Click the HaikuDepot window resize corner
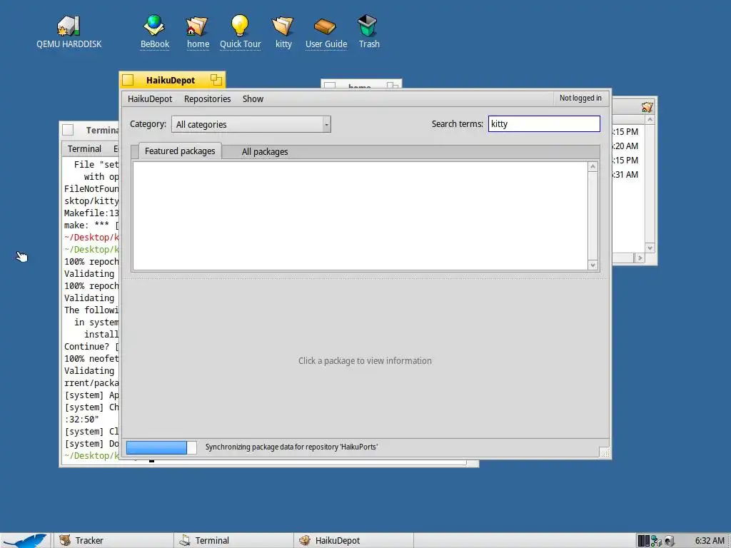 pos(605,452)
